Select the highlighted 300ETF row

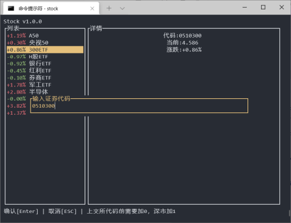pyautogui.click(x=45, y=49)
